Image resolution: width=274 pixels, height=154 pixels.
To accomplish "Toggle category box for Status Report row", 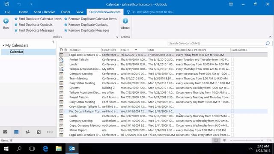I will tap(232, 130).
